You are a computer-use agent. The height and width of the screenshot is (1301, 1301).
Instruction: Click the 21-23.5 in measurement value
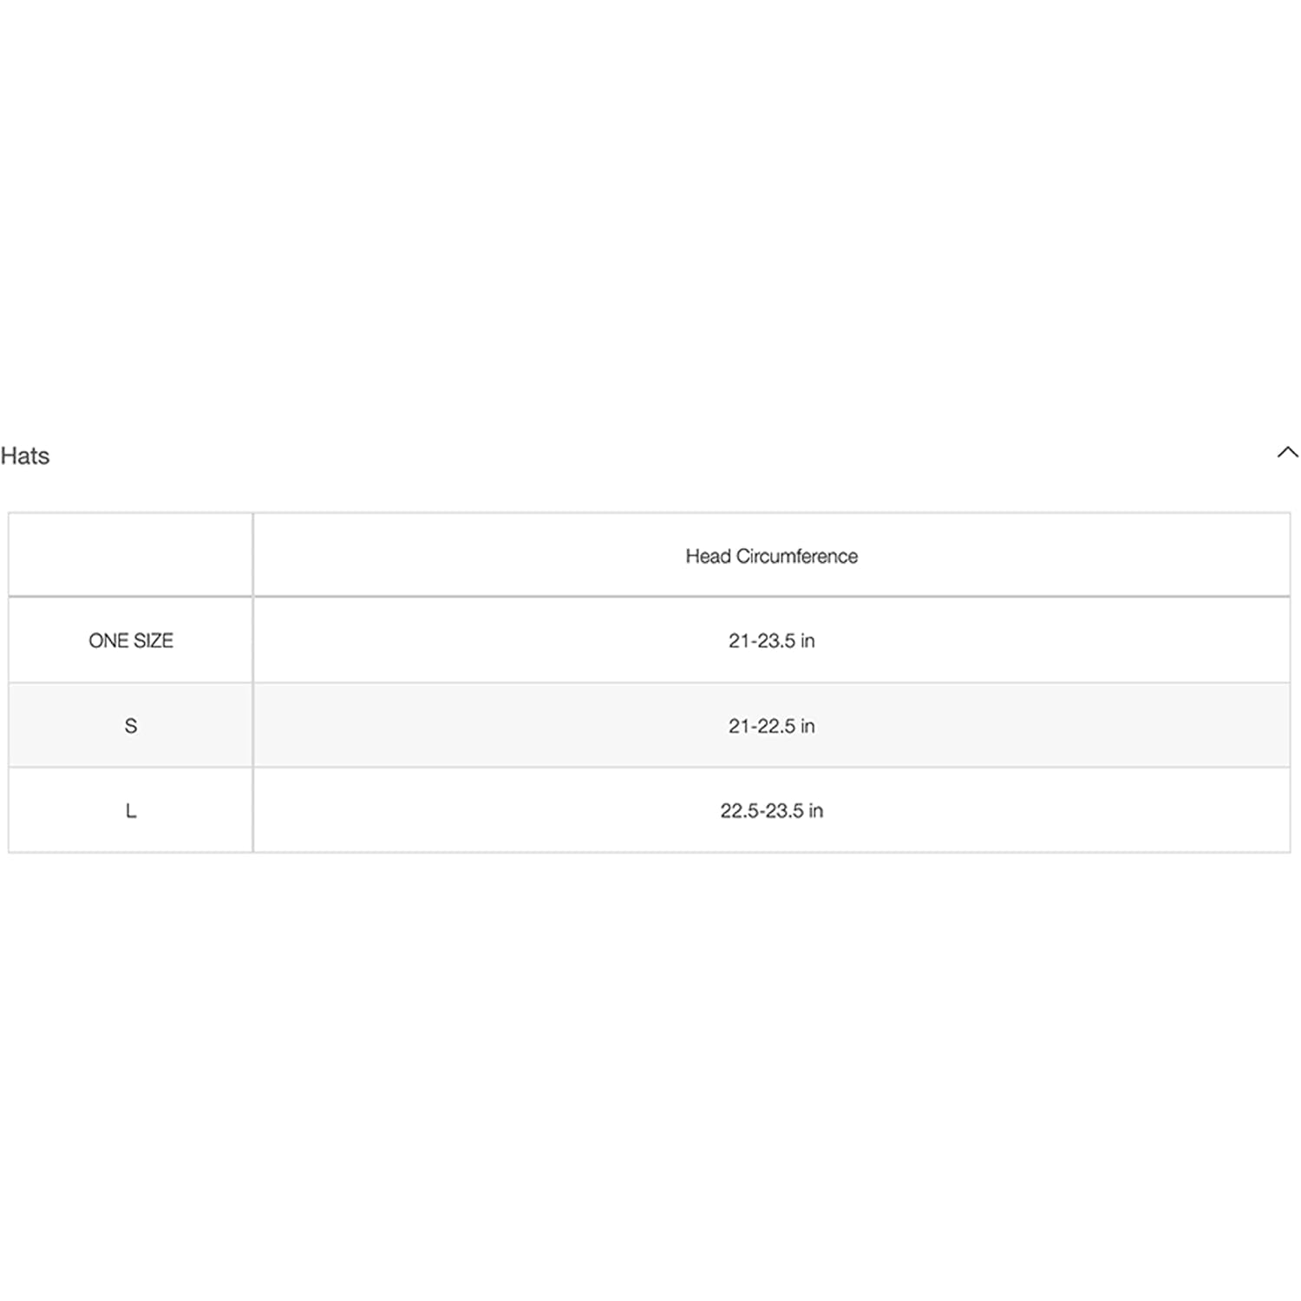(x=771, y=641)
